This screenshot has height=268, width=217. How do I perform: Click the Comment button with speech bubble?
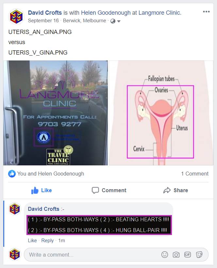tap(109, 190)
